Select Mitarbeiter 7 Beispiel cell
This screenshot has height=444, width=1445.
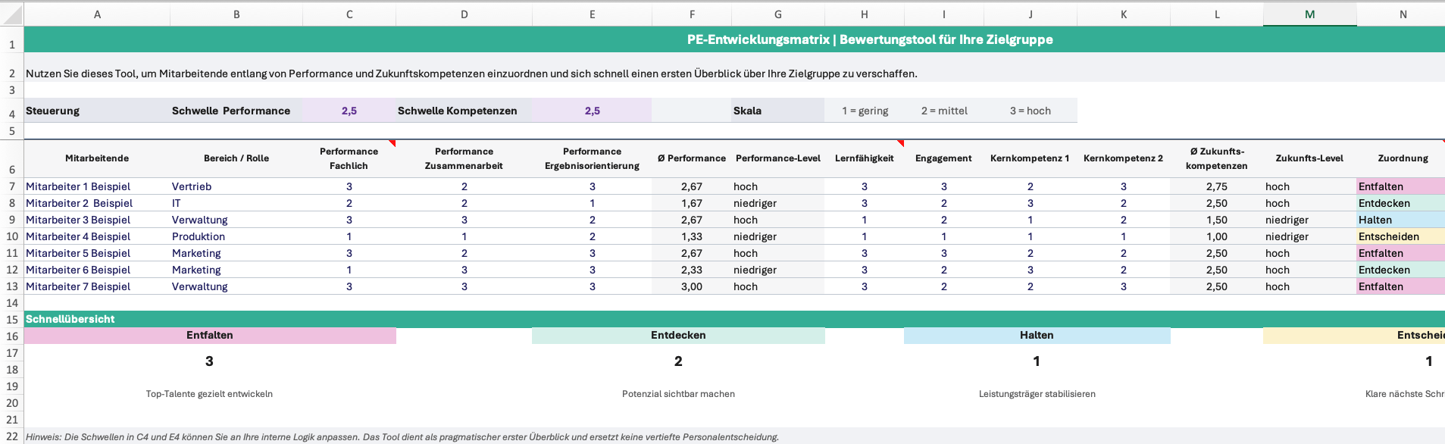97,286
